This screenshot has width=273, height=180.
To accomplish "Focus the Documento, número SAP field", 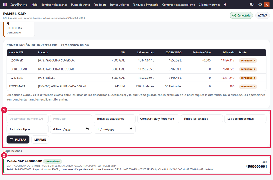I will (27, 119).
